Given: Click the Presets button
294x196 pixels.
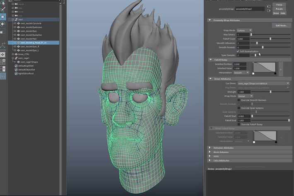Looking at the screenshot, I should click(x=279, y=9).
